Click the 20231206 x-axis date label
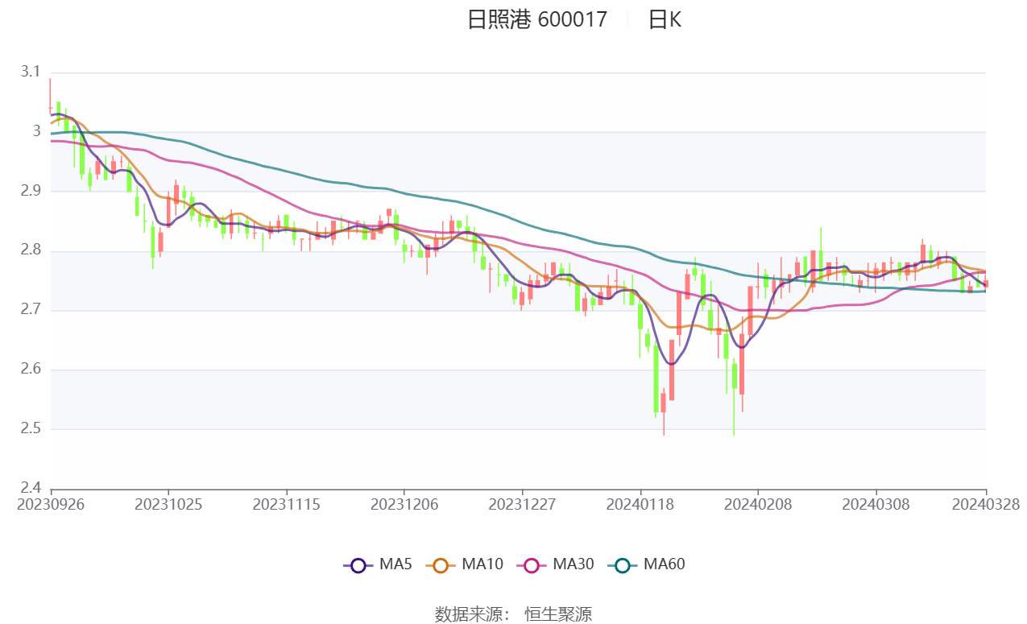This screenshot has height=624, width=1027. [x=404, y=504]
